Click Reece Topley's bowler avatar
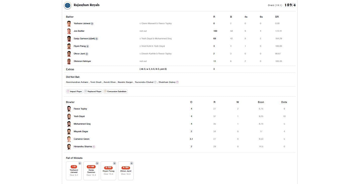Screen dimensions: 364x184 tap(69, 109)
